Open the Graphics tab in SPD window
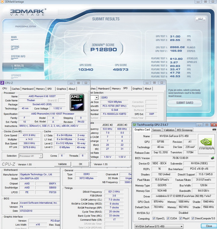The height and width of the screenshot is (229, 217). coord(137,89)
